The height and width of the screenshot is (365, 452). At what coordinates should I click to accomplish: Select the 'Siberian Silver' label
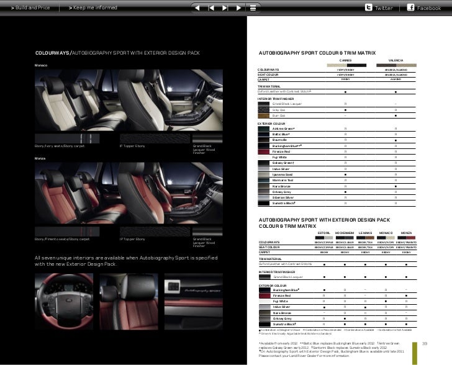click(x=282, y=198)
